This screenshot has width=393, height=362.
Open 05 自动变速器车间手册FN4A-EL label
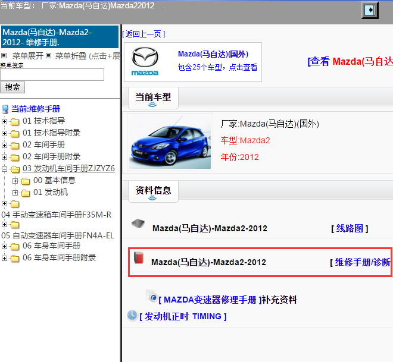point(58,235)
